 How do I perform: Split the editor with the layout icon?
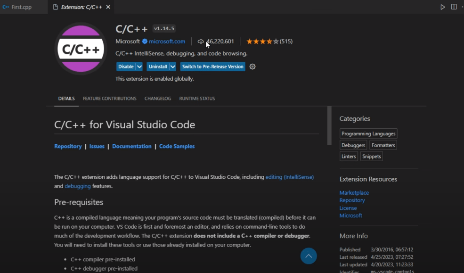[x=454, y=7]
